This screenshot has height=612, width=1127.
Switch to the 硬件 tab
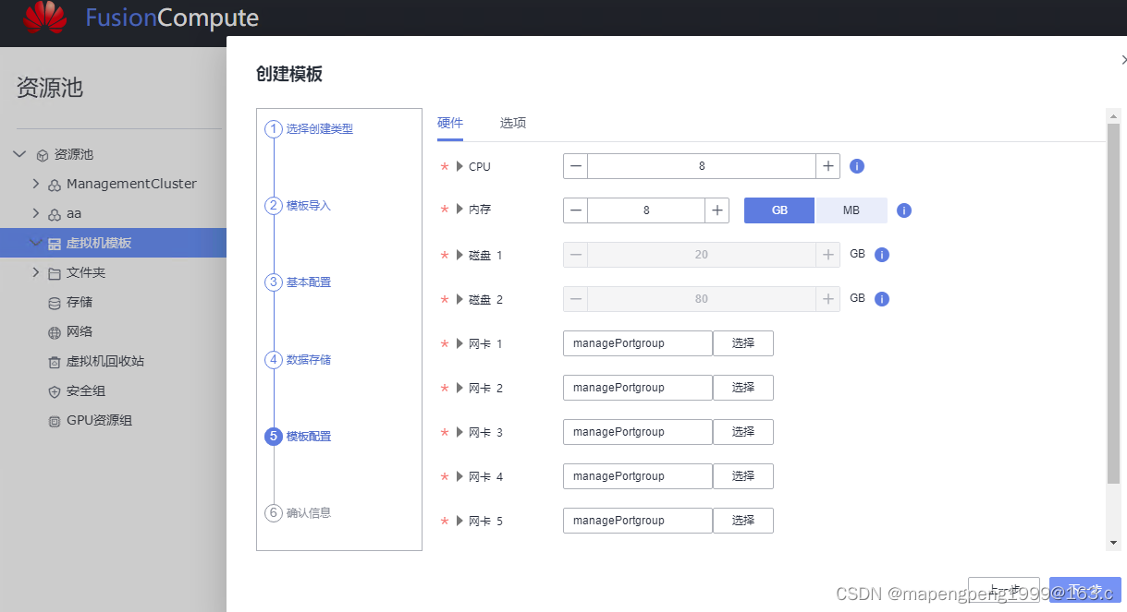[450, 123]
